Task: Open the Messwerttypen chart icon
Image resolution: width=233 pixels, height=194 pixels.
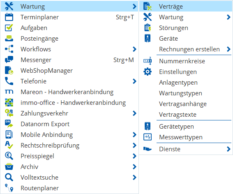Action: pos(148,137)
